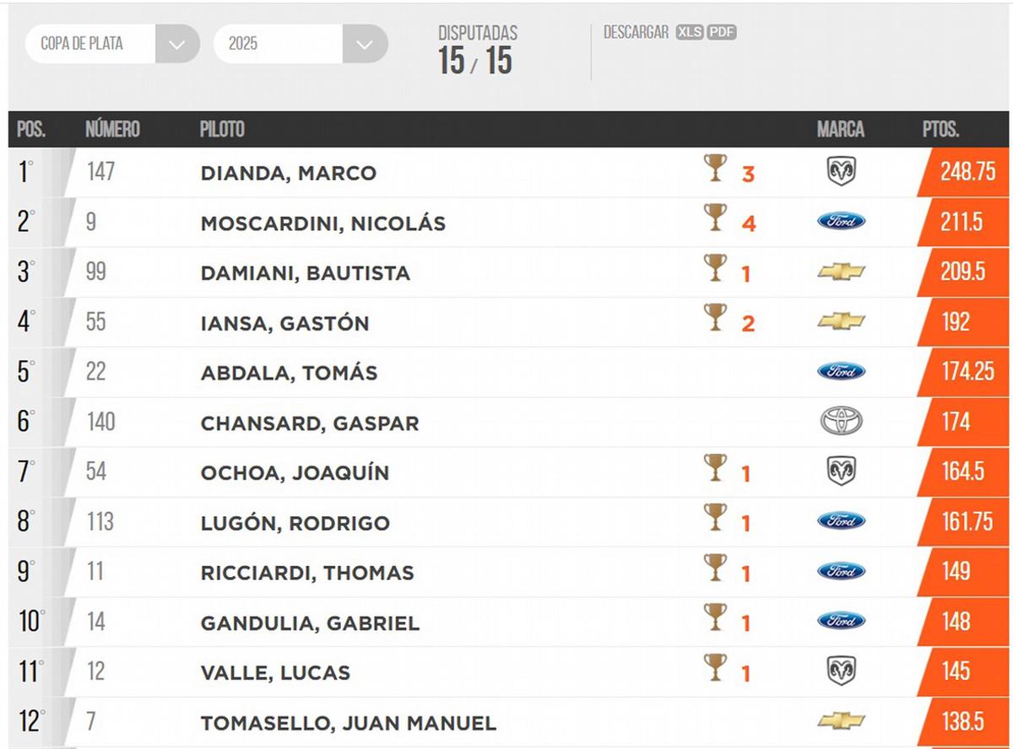Click the trophy icon for Lugón, Rodrigo
The width and height of the screenshot is (1013, 749).
point(715,518)
